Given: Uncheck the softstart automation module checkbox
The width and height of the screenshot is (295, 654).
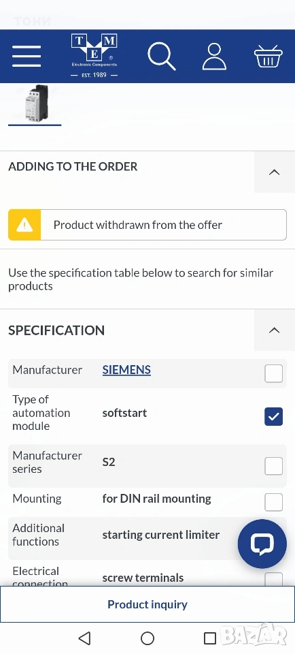Looking at the screenshot, I should (x=273, y=416).
